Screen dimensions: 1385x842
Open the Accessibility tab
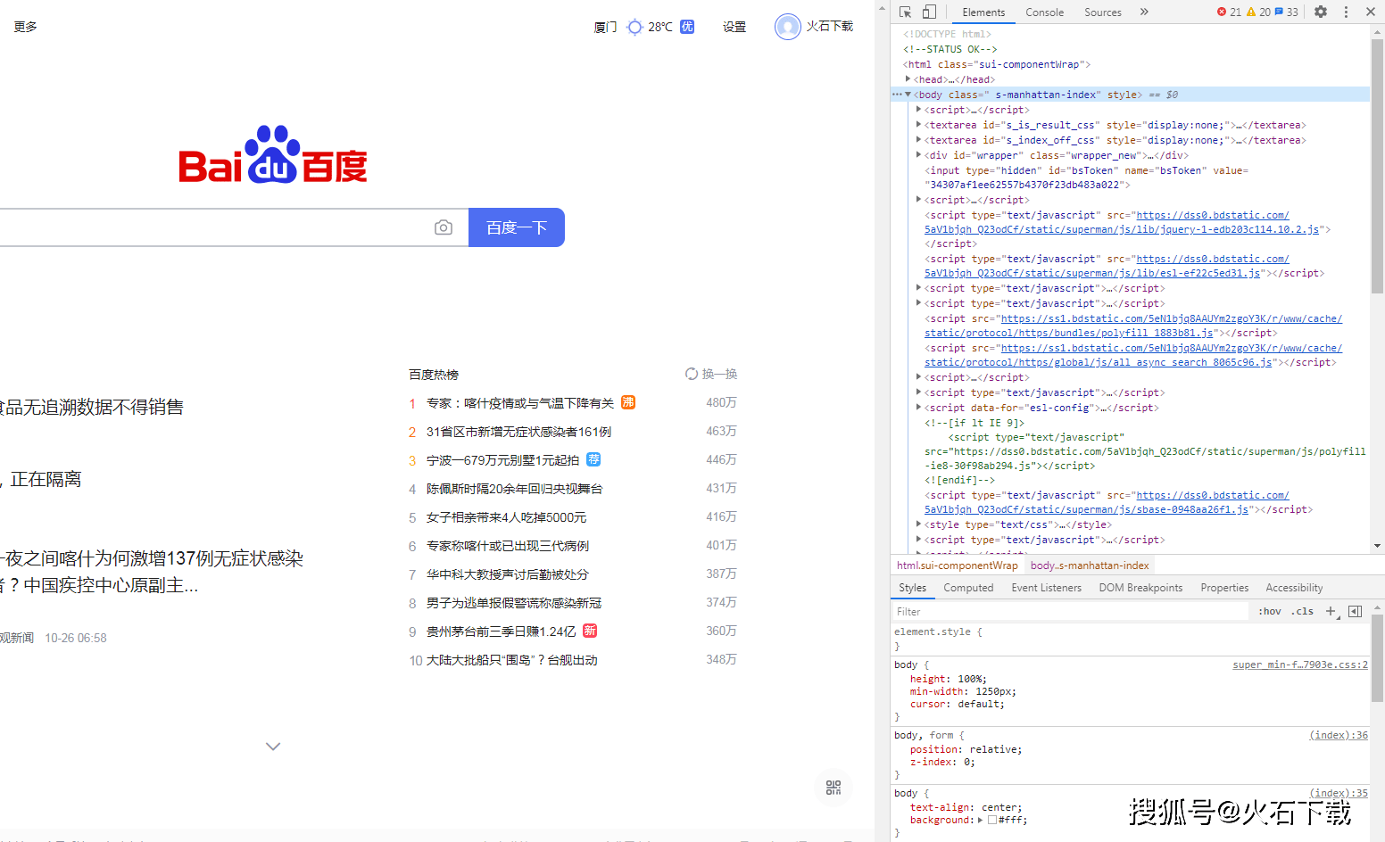1294,588
